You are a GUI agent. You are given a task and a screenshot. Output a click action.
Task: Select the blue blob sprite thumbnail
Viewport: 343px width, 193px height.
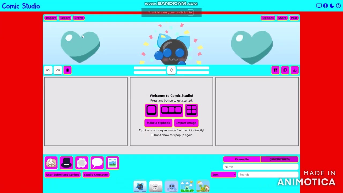[171, 187]
